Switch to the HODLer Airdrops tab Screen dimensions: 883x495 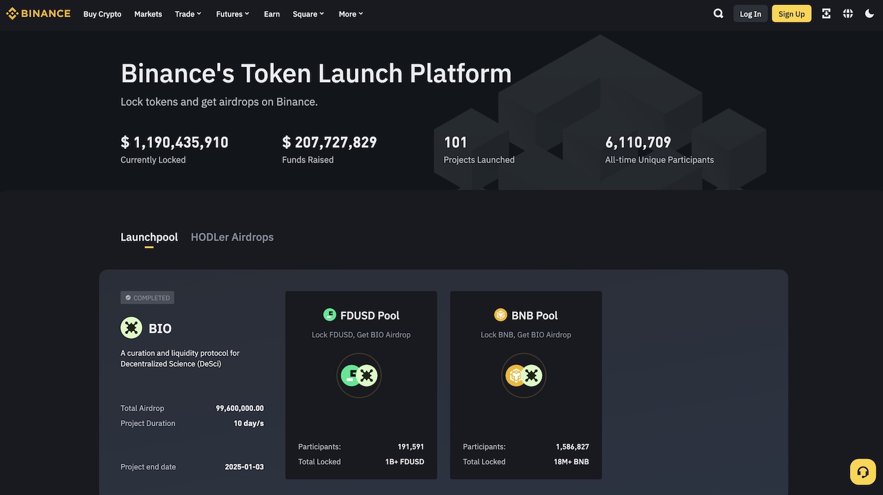[232, 237]
